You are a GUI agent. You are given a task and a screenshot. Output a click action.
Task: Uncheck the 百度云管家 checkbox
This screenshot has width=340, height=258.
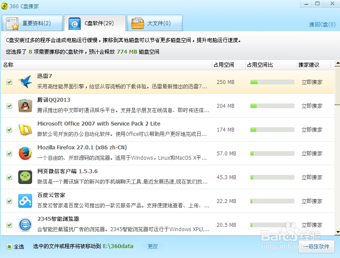click(9, 201)
